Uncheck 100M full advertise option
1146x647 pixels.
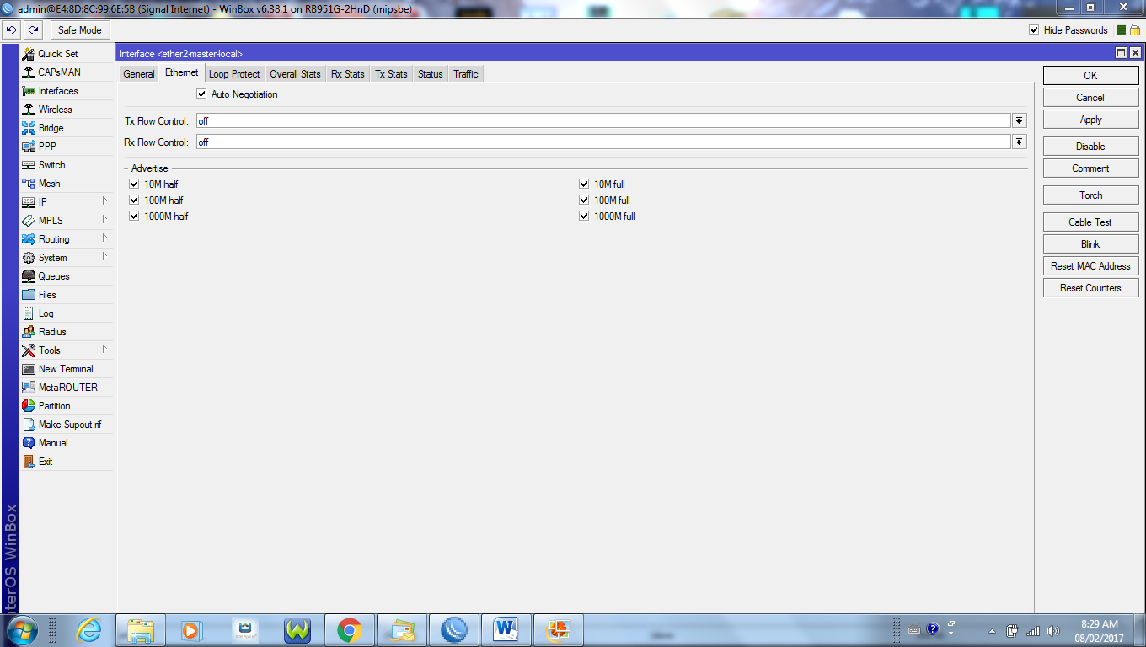pyautogui.click(x=584, y=201)
